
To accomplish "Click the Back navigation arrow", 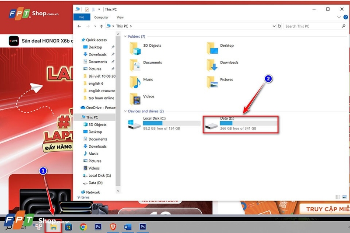I will click(79, 26).
